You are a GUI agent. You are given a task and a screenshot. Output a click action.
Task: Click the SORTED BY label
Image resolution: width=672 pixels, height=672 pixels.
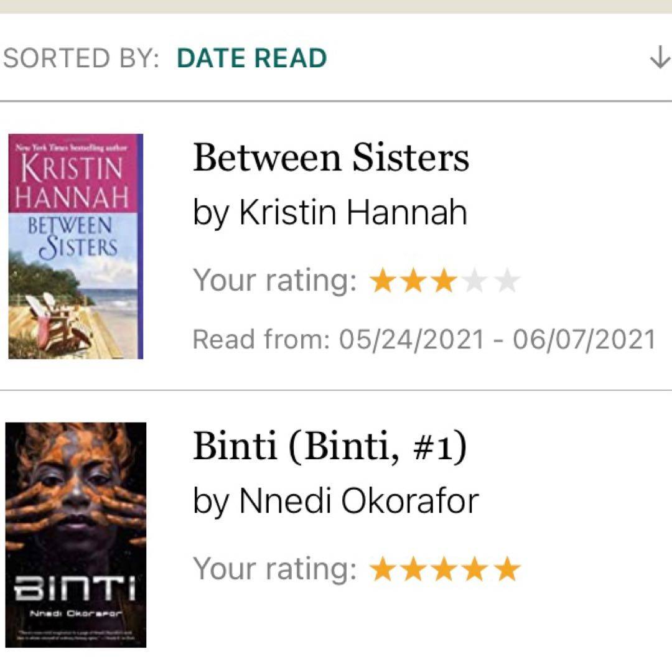81,58
